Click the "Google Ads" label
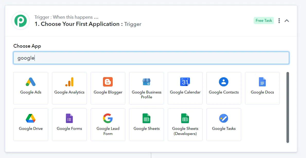The image size is (306, 158). tap(31, 92)
